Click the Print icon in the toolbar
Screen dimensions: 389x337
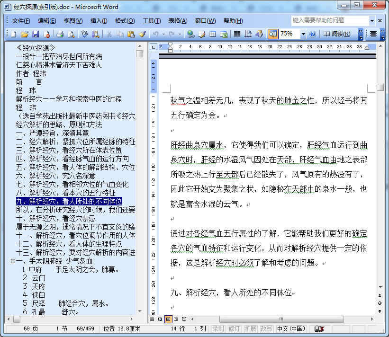point(60,34)
